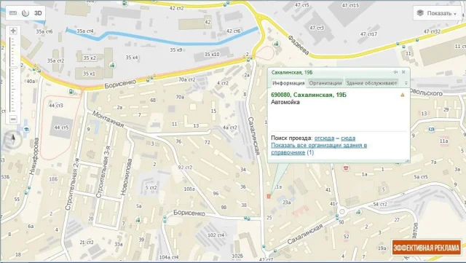The height and width of the screenshot is (263, 466).
Task: Click building label 108а
Action: tap(189, 189)
